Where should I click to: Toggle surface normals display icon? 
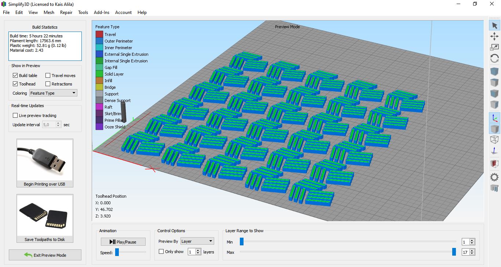pos(494,151)
